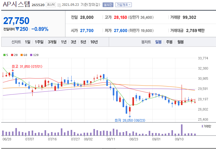
Task: Click the red 20-day moving average swatch
Action: (x=12, y=55)
